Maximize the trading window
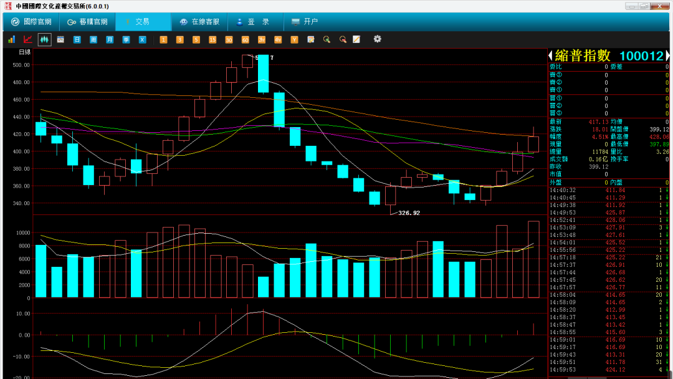The width and height of the screenshot is (673, 379). coord(644,6)
